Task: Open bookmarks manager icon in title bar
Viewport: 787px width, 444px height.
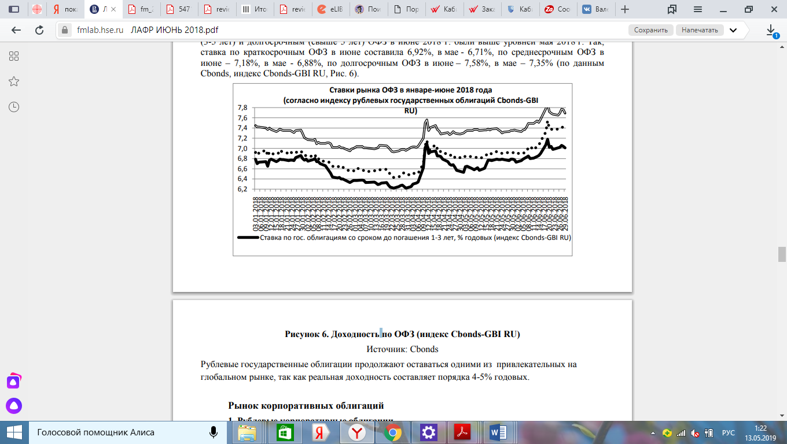Action: (x=672, y=9)
